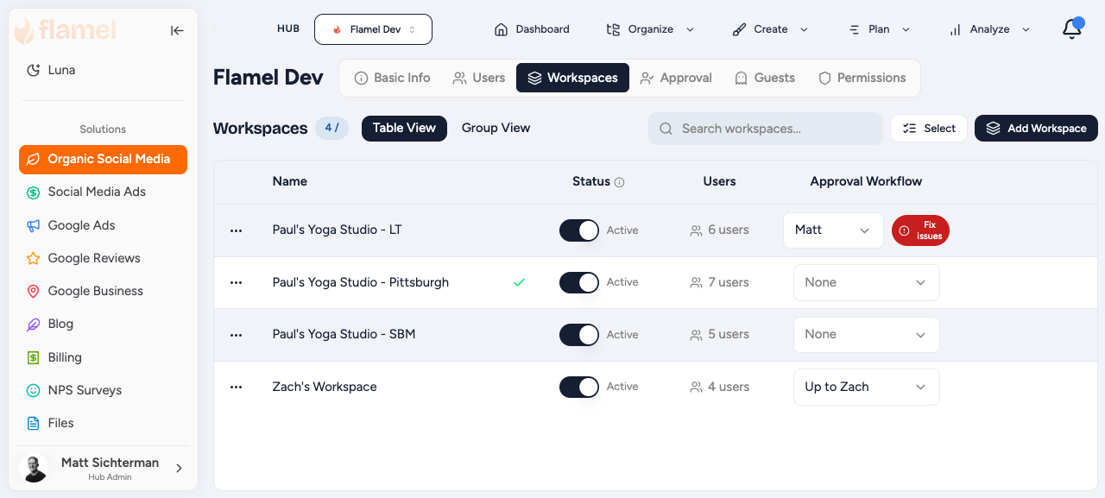
Task: Go to the Dashboard
Action: [x=532, y=29]
